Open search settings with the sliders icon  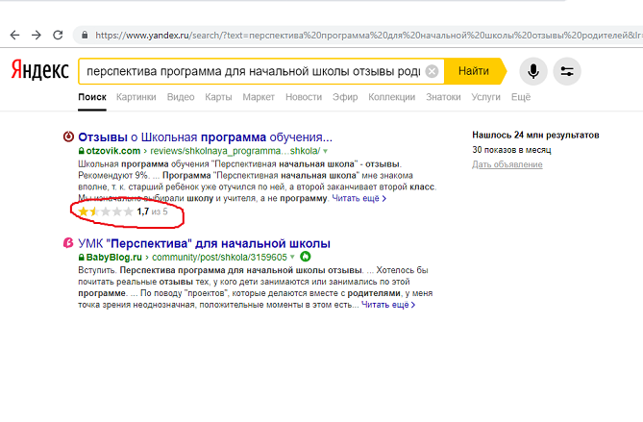567,71
